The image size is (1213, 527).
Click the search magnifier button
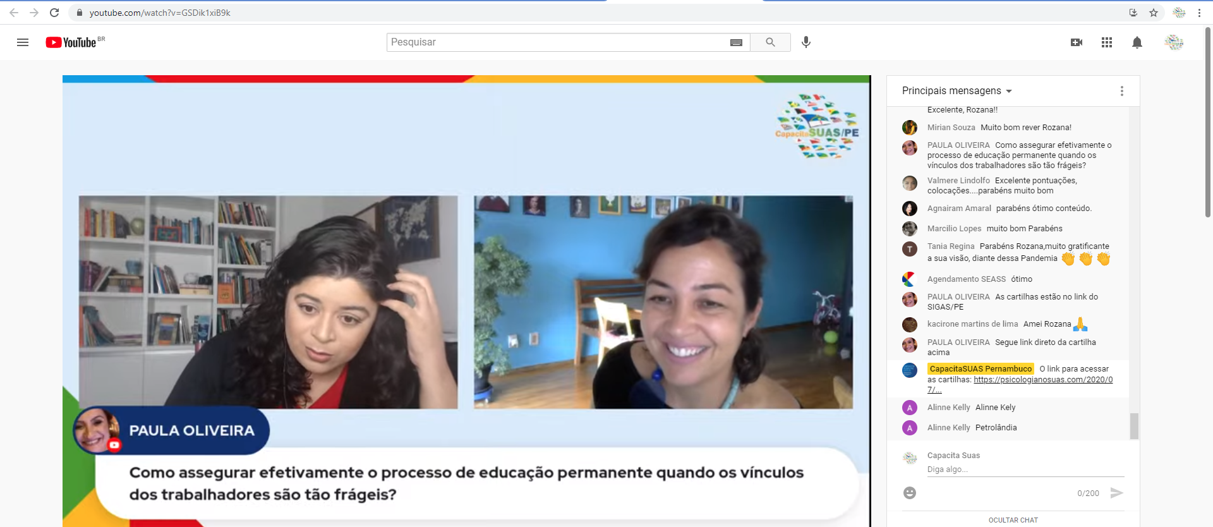[x=770, y=42]
